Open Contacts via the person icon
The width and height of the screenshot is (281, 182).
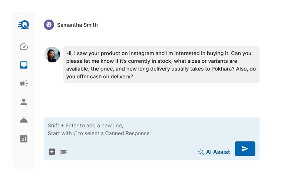[x=24, y=102]
